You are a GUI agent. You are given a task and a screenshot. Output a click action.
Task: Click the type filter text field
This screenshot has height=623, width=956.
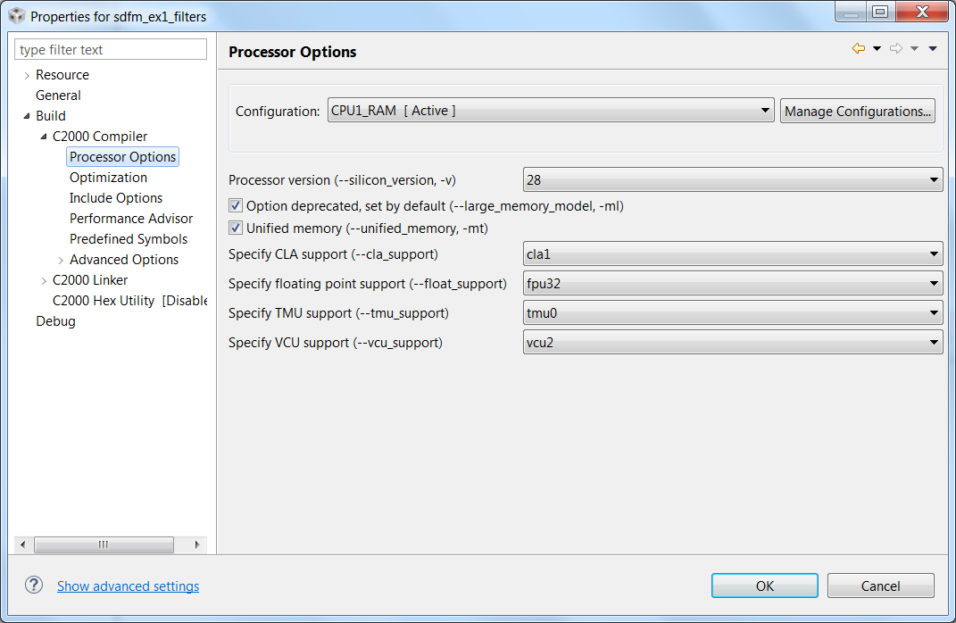pyautogui.click(x=111, y=50)
